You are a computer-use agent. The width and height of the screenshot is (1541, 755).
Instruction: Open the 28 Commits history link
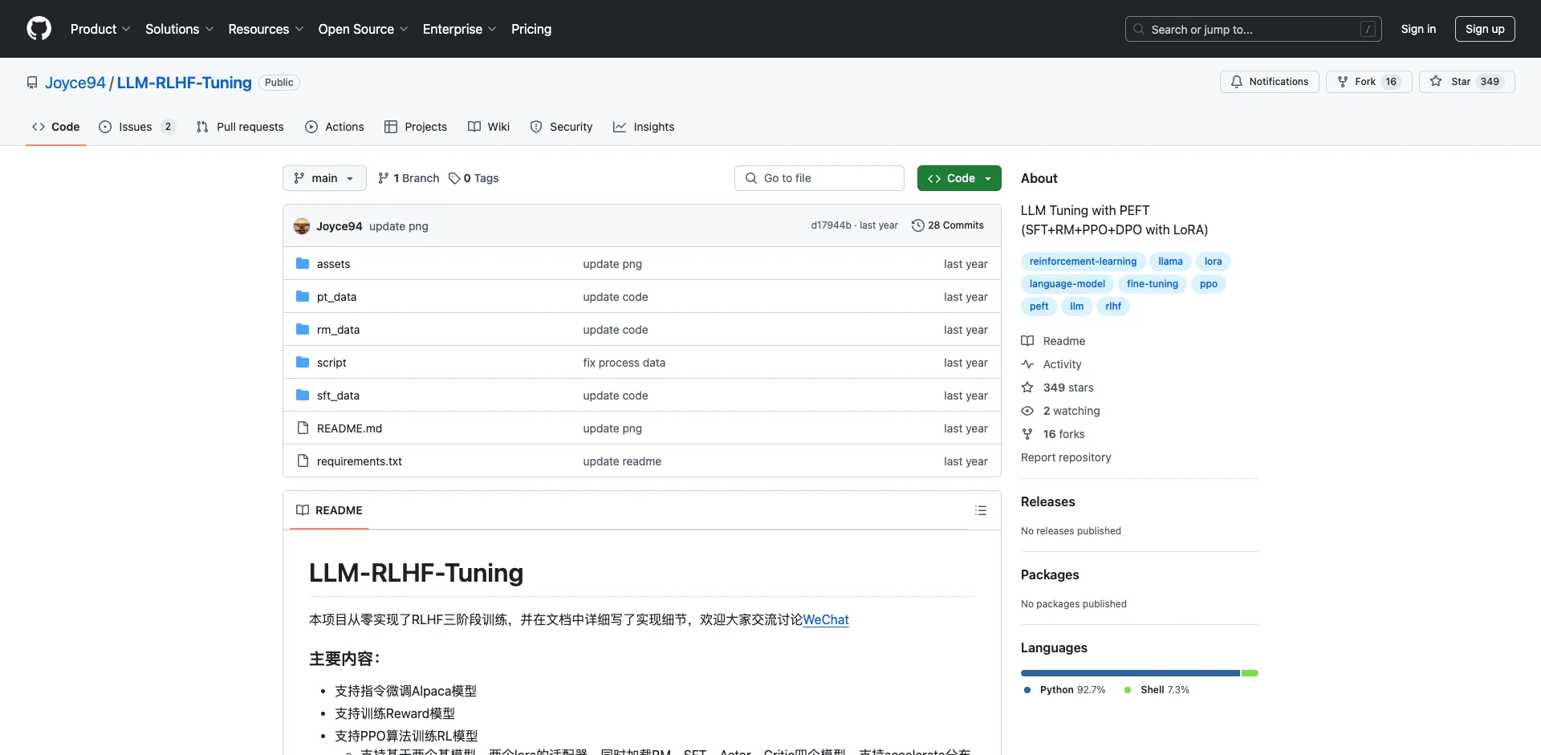click(948, 225)
